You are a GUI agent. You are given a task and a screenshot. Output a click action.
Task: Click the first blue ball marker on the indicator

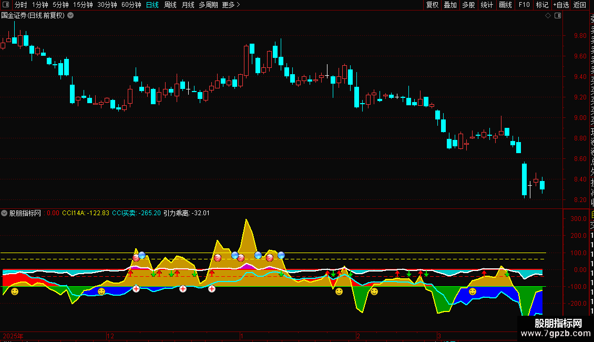(x=142, y=255)
